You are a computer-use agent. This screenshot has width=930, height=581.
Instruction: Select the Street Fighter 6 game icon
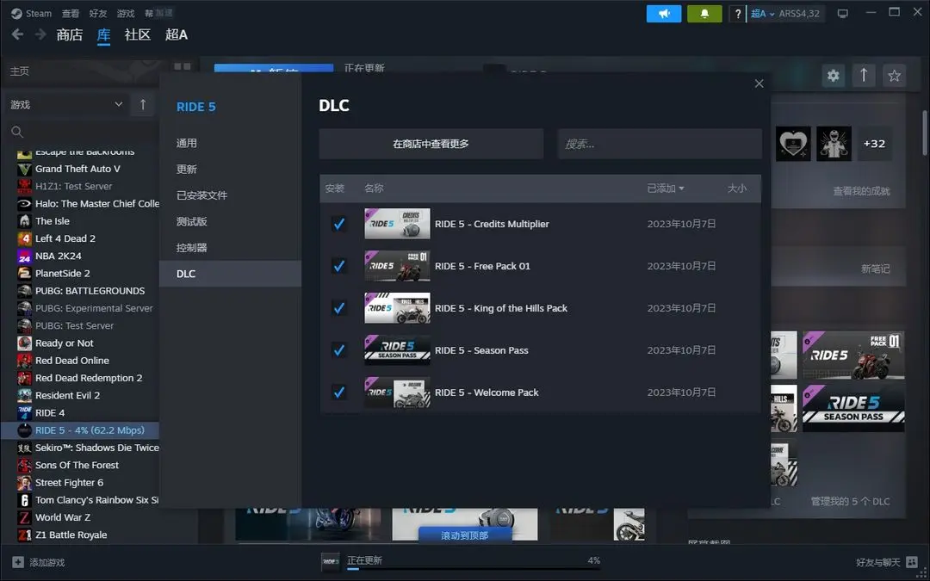[24, 483]
